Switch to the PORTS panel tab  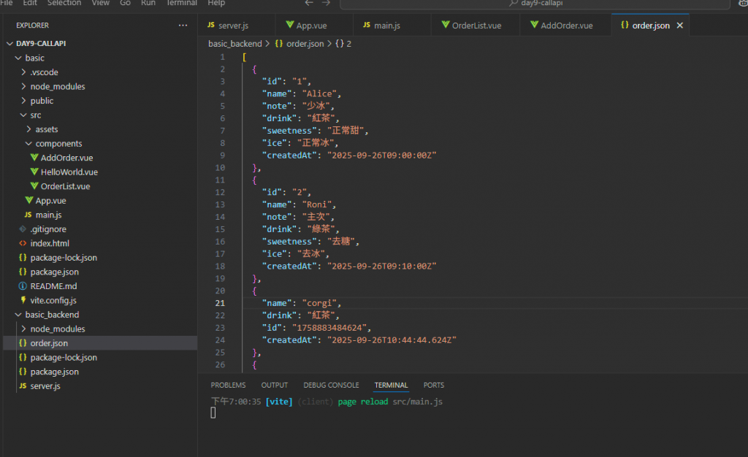434,385
